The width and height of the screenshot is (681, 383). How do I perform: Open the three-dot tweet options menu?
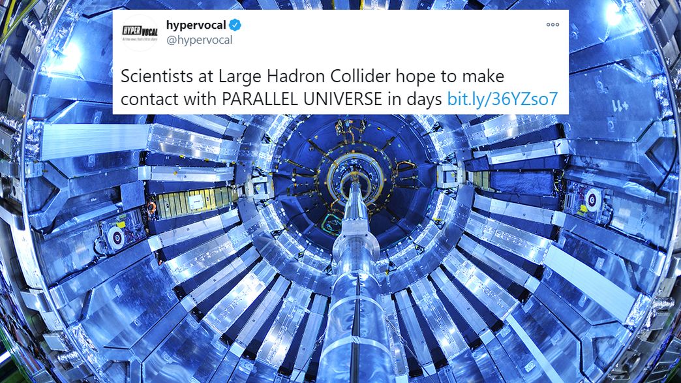point(552,25)
